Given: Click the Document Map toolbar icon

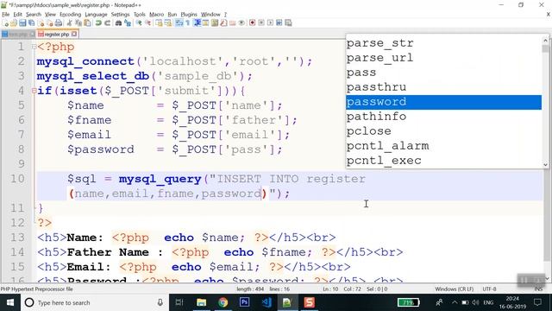Looking at the screenshot, I should [x=214, y=23].
